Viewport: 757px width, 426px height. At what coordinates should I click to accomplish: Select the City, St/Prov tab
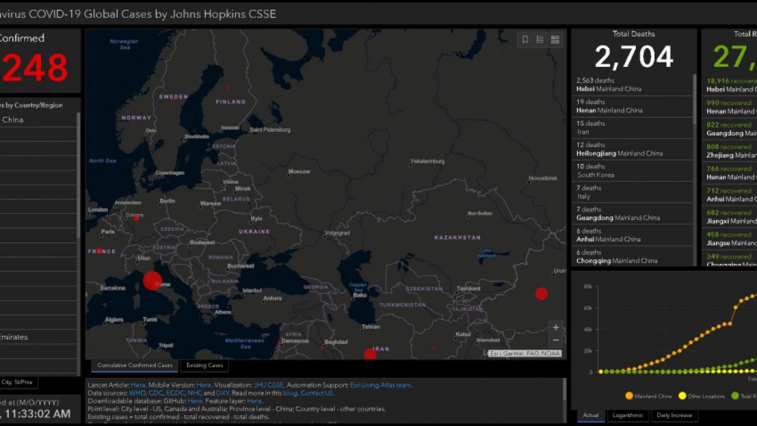pyautogui.click(x=17, y=382)
